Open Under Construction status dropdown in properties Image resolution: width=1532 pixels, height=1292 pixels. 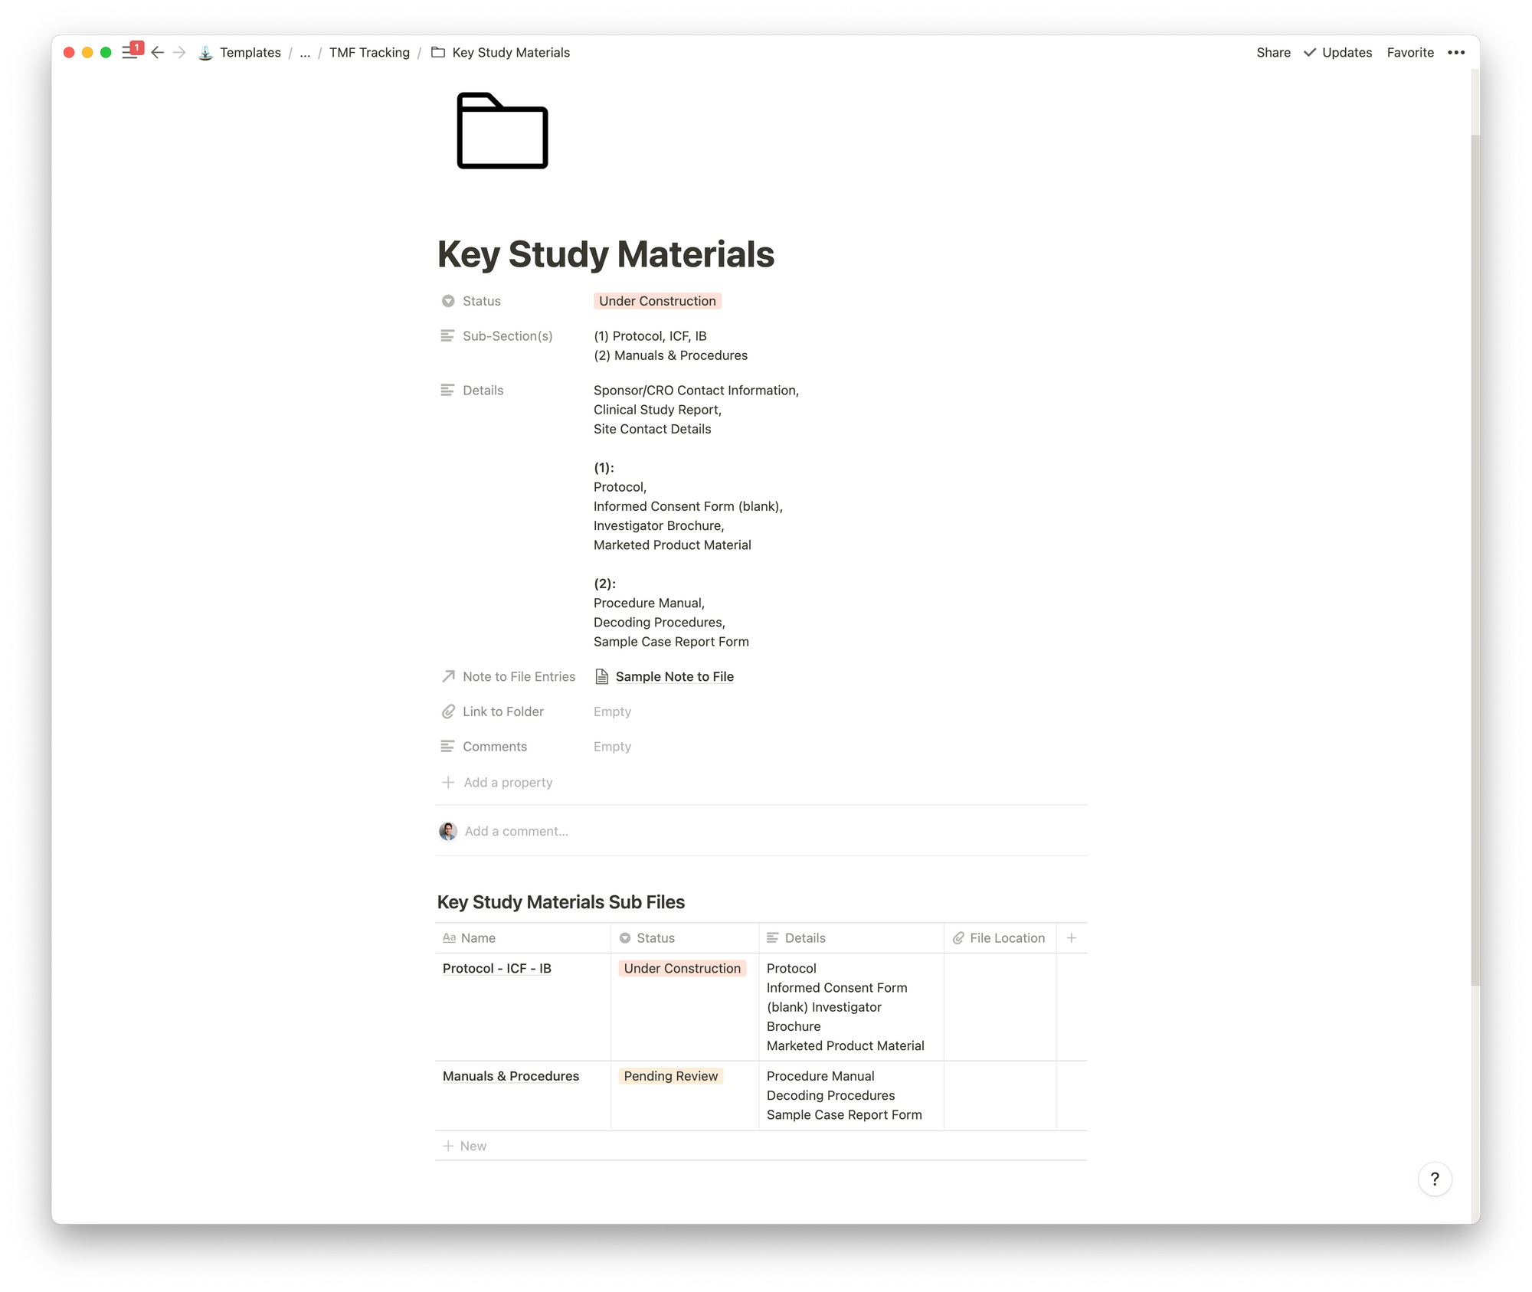tap(657, 301)
